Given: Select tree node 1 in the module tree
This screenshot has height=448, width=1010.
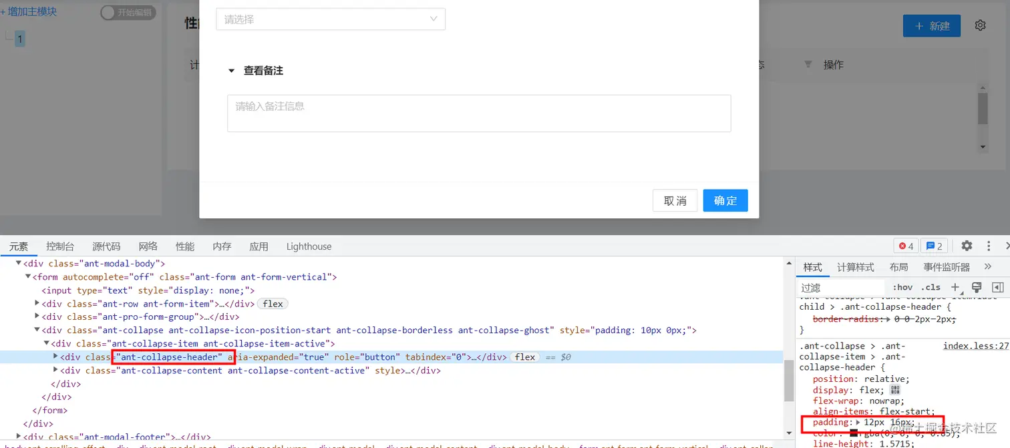Looking at the screenshot, I should pos(20,39).
